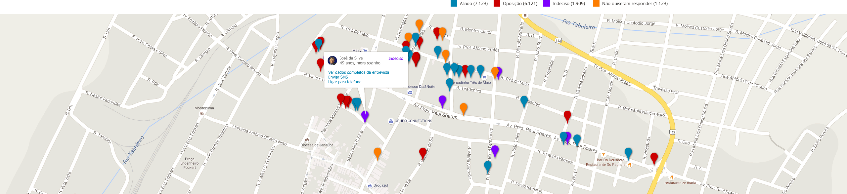Click the Montezuma post office icon
This screenshot has width=847, height=194.
point(201,114)
